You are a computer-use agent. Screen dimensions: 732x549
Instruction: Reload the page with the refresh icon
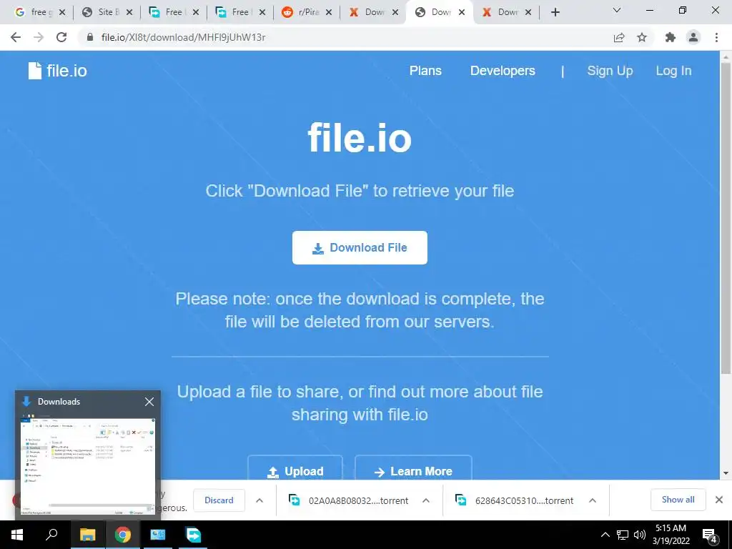(x=61, y=37)
